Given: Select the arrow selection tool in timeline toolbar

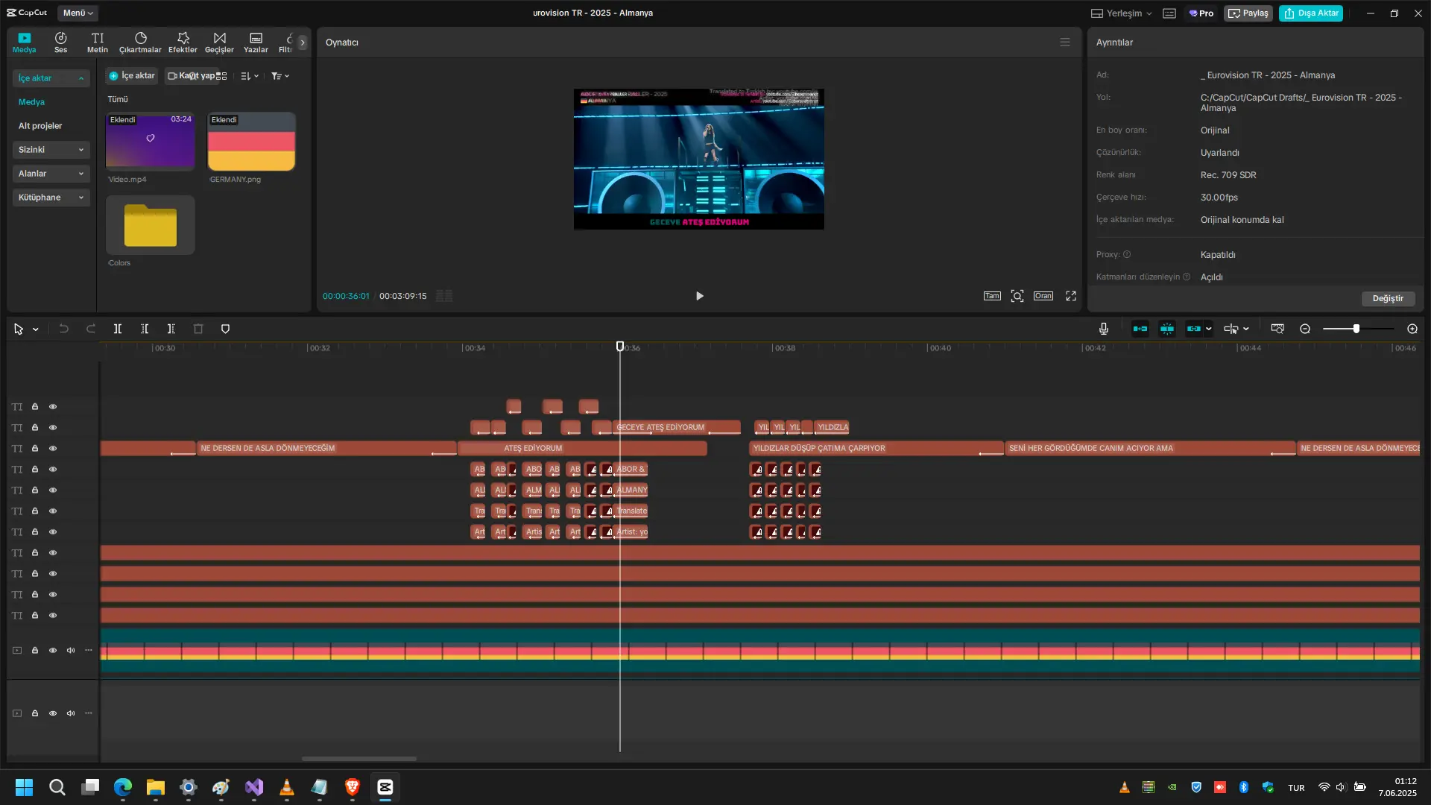Looking at the screenshot, I should pyautogui.click(x=19, y=329).
